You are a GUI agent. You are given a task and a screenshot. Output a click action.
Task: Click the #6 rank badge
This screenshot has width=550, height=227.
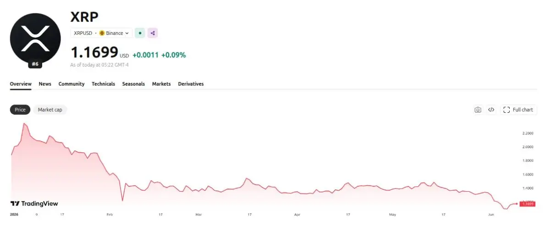coord(35,64)
